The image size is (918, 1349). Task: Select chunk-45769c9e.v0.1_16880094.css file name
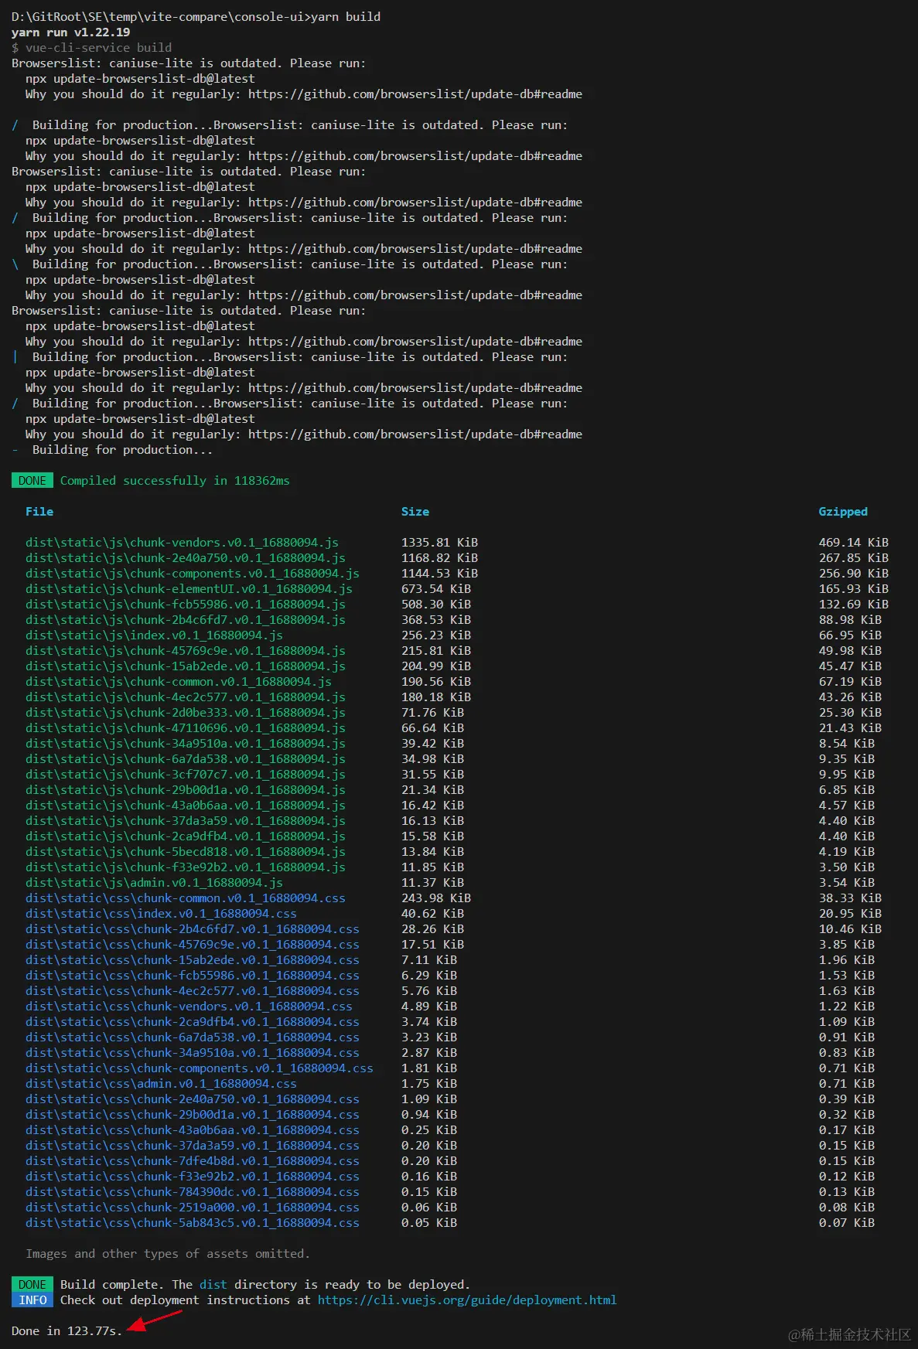tap(193, 945)
